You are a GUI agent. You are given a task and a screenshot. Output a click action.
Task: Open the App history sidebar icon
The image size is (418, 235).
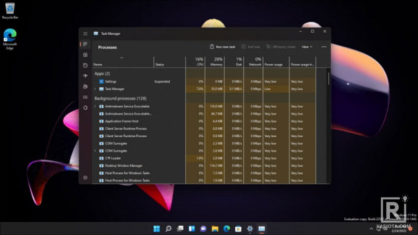point(85,66)
